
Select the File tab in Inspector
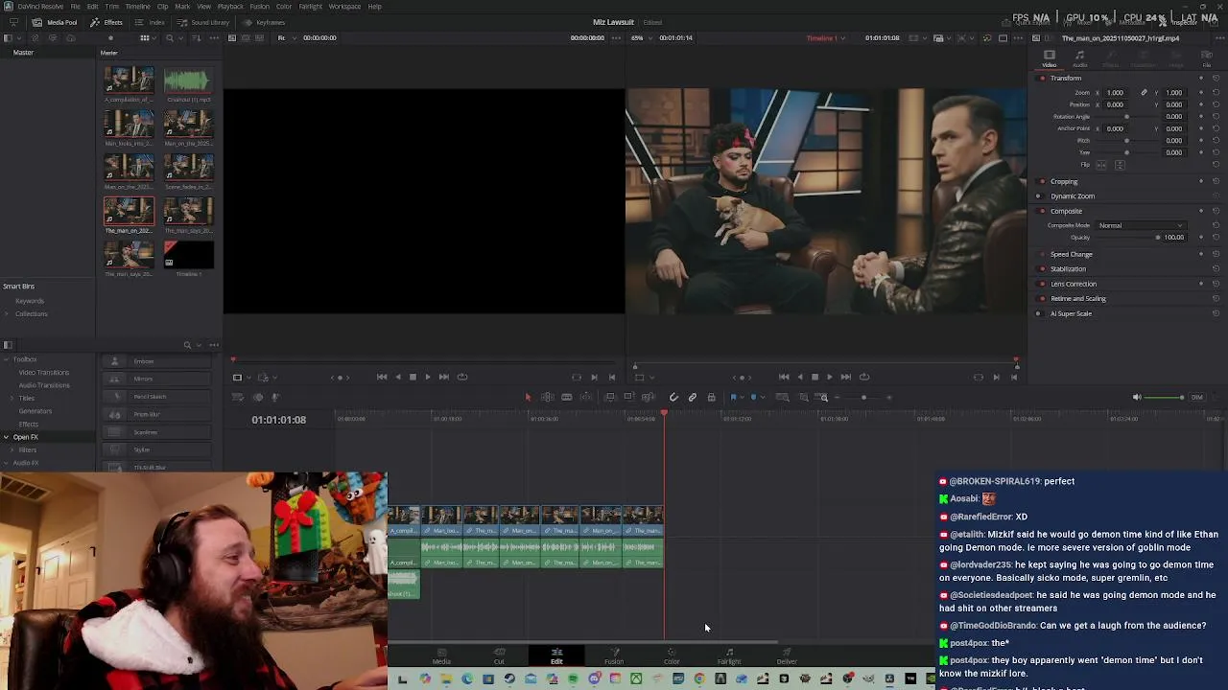pyautogui.click(x=1207, y=59)
